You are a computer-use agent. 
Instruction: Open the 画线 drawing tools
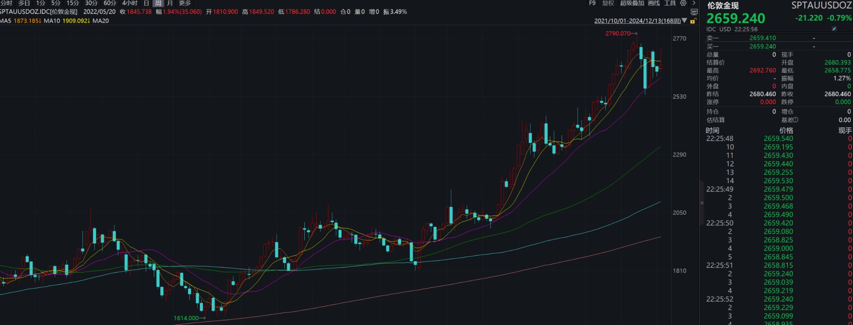pos(653,3)
